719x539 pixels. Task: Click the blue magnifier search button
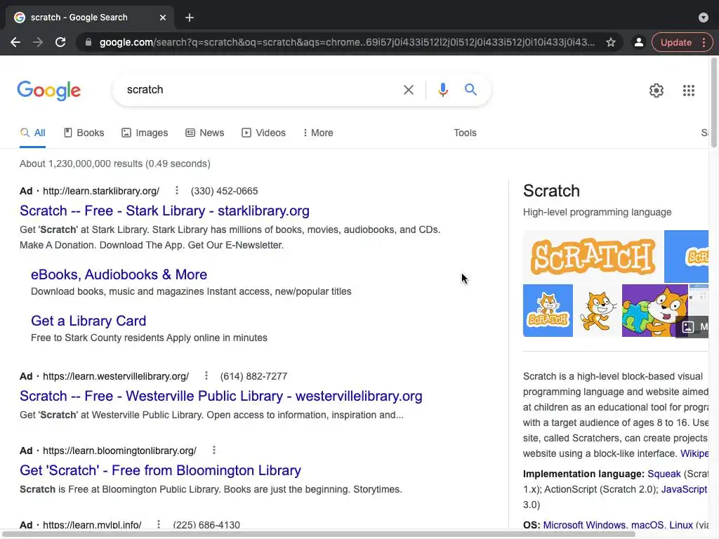[x=470, y=89]
